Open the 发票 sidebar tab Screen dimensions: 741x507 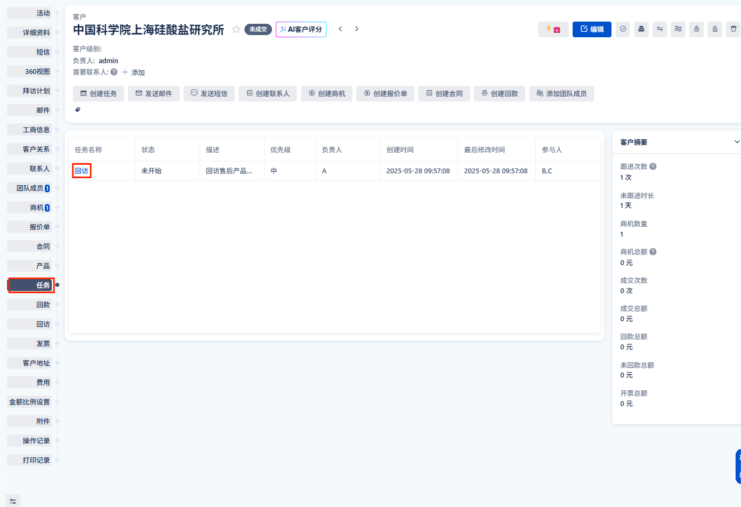pyautogui.click(x=30, y=343)
